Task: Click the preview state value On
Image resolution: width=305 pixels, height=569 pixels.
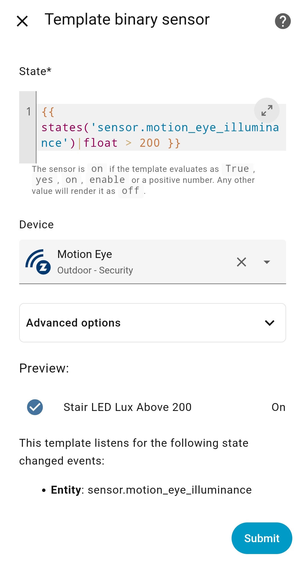Action: click(x=278, y=407)
